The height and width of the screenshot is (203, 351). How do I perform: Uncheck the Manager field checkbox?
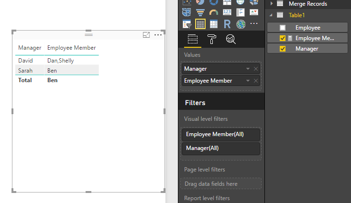[x=283, y=49]
